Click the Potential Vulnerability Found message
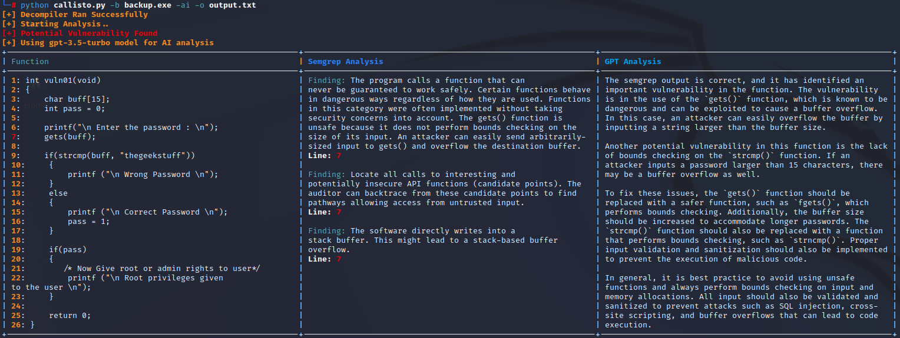This screenshot has width=900, height=338. [x=80, y=34]
